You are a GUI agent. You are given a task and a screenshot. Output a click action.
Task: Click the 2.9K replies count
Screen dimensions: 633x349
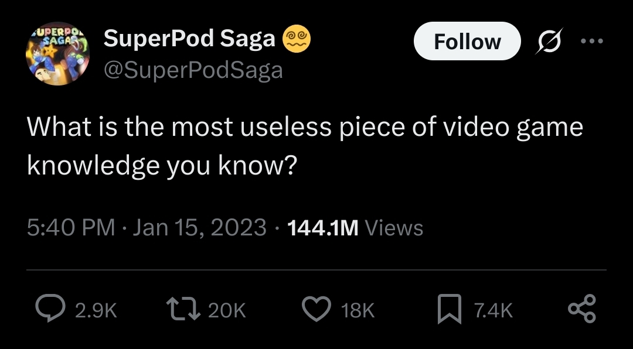tap(96, 310)
